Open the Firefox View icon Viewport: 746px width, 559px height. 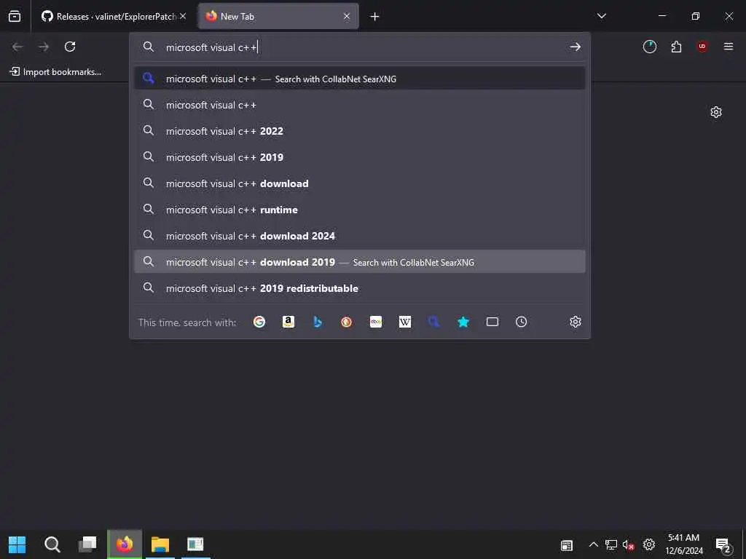tap(15, 16)
